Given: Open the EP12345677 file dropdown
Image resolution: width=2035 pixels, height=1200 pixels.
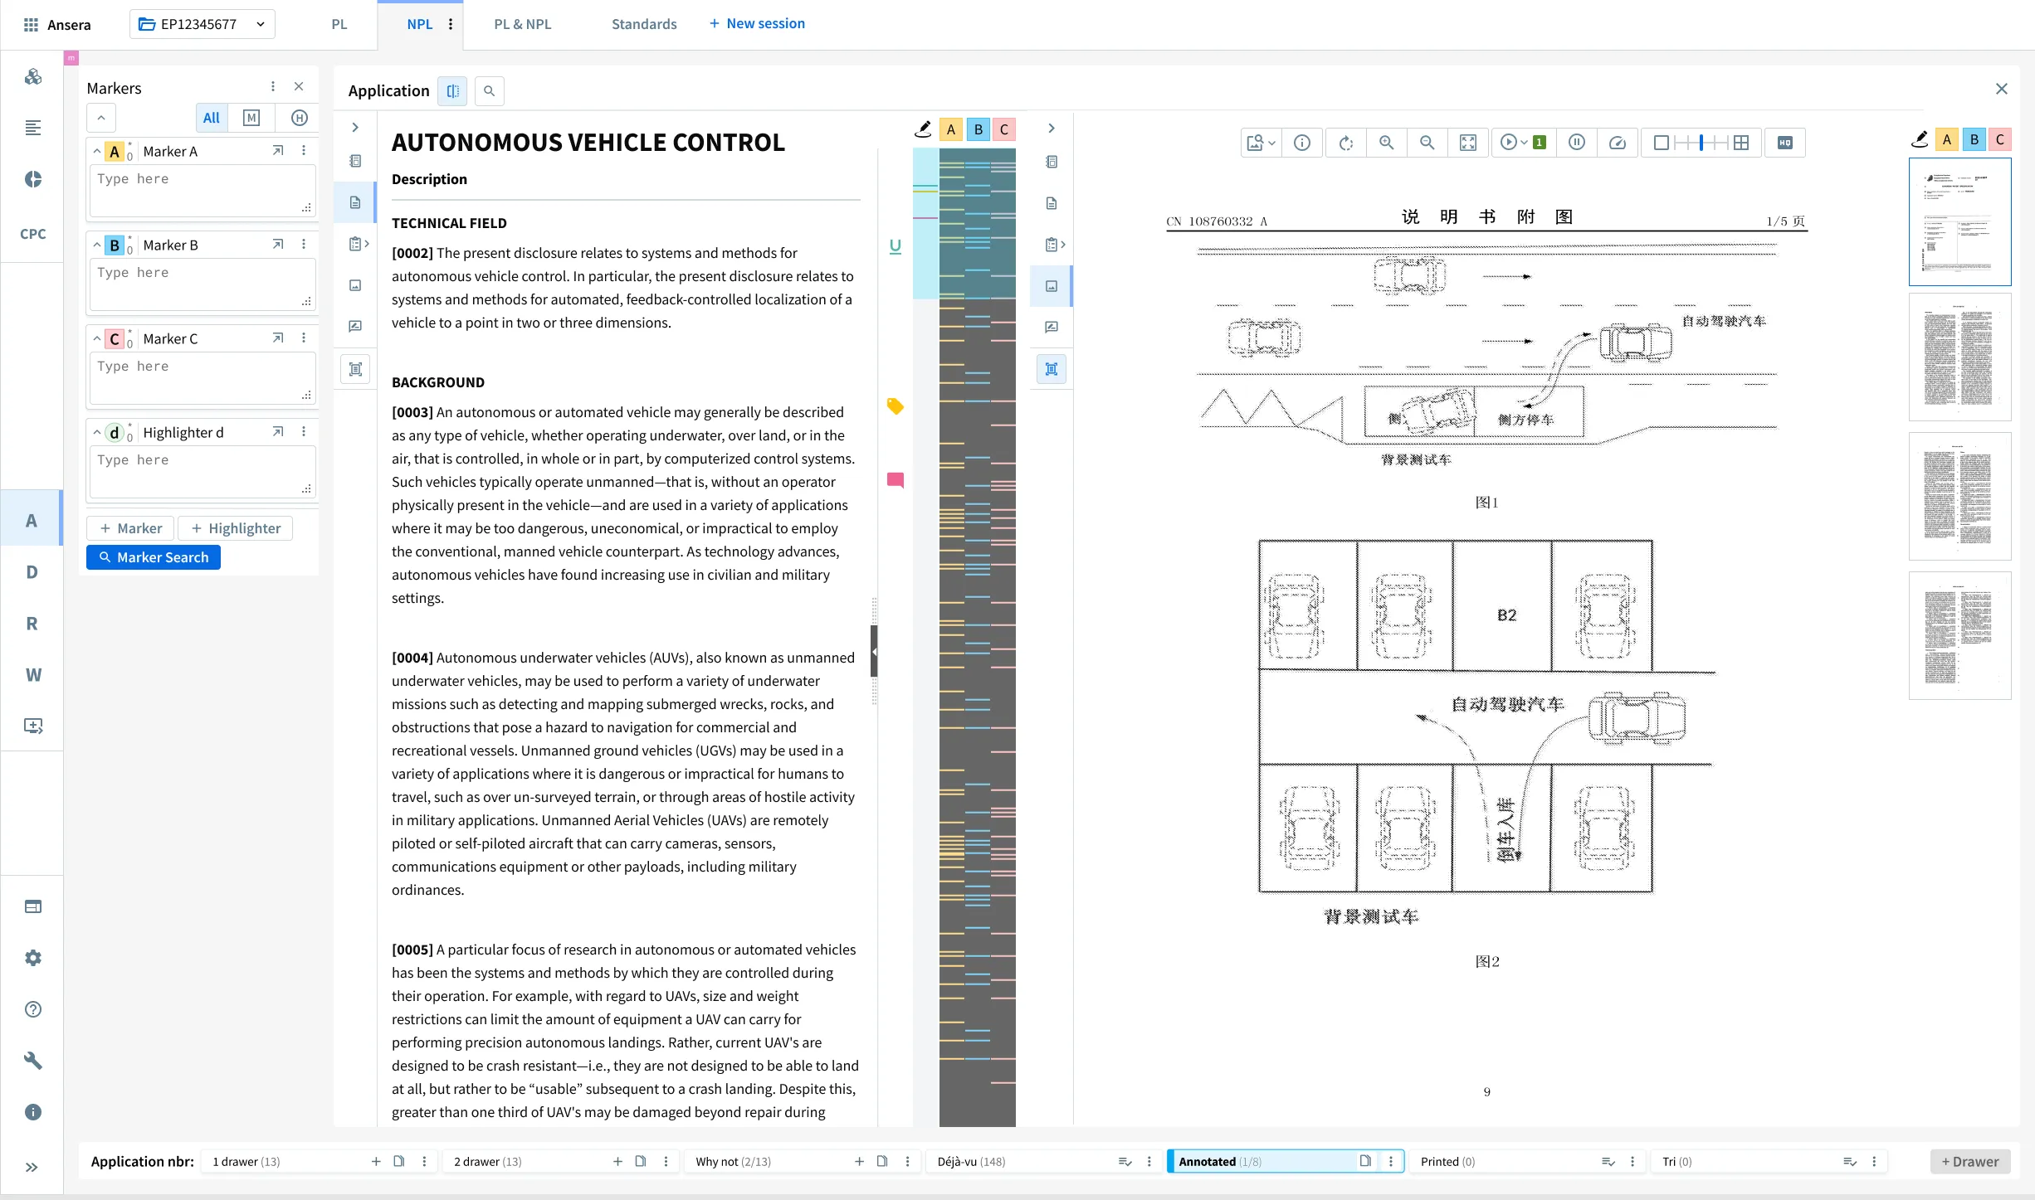Looking at the screenshot, I should [x=203, y=24].
